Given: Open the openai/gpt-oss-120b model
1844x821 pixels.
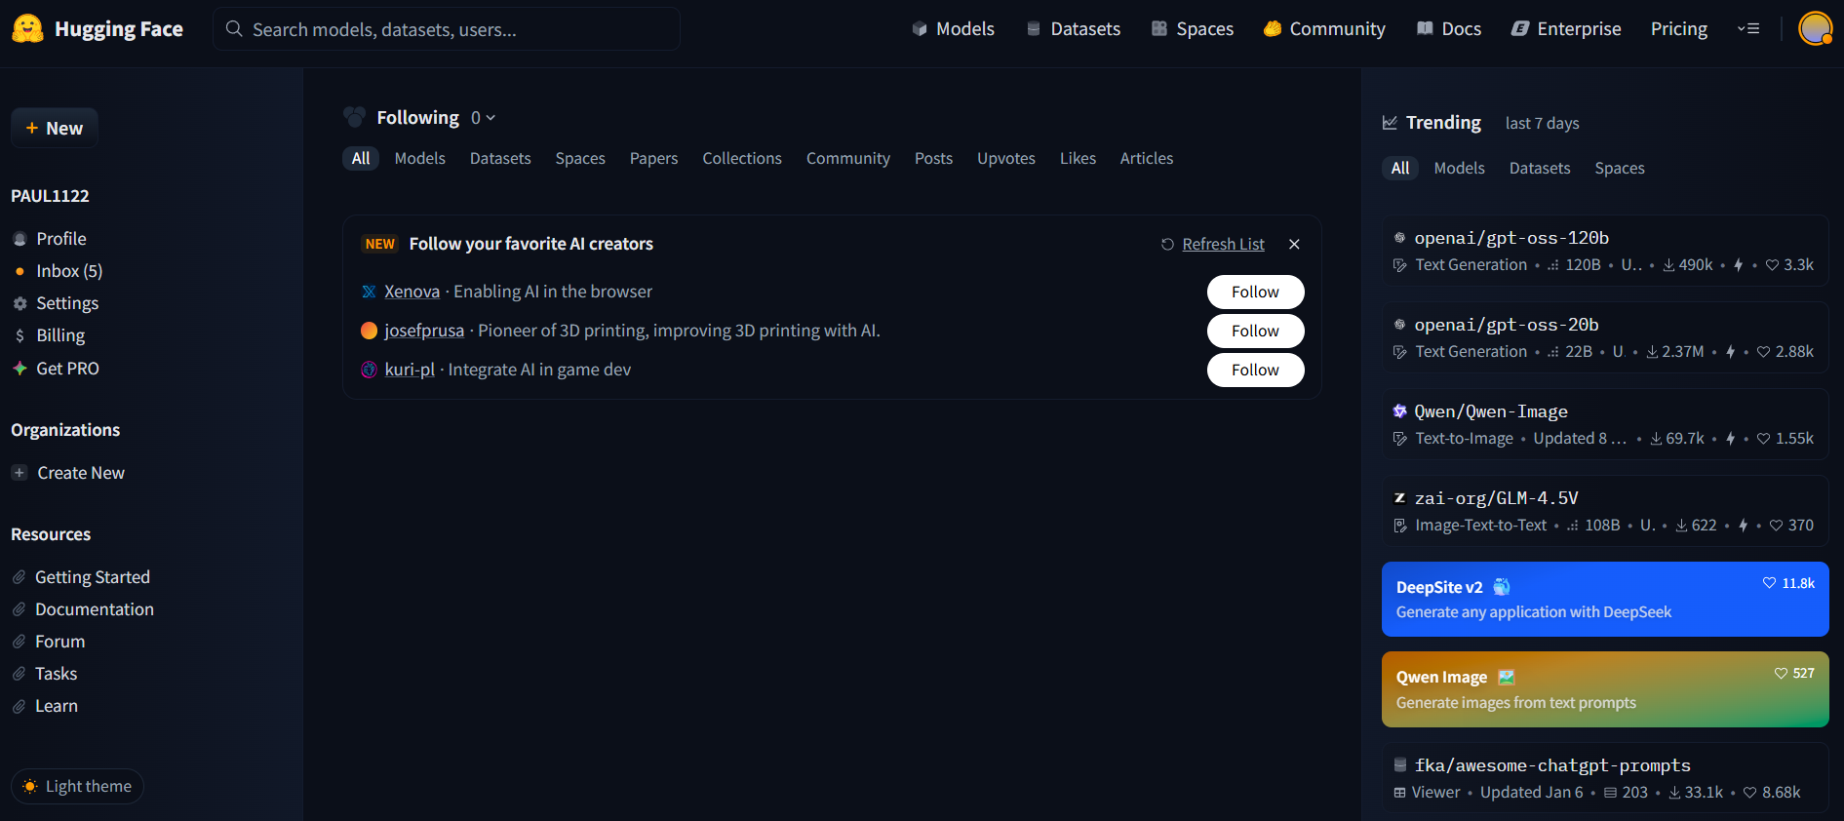Looking at the screenshot, I should [x=1511, y=238].
